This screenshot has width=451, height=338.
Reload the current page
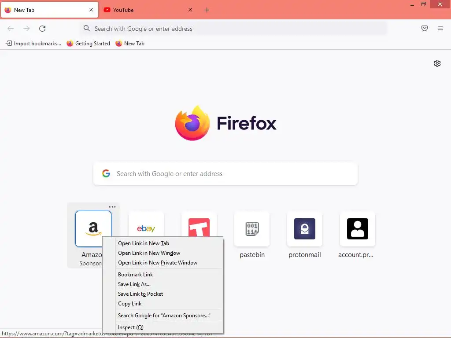tap(42, 29)
